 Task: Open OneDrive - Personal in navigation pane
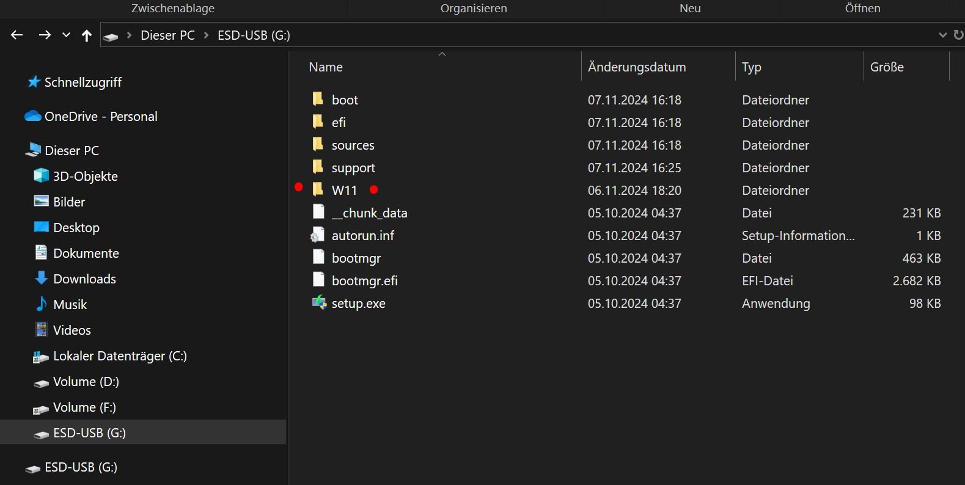(101, 117)
